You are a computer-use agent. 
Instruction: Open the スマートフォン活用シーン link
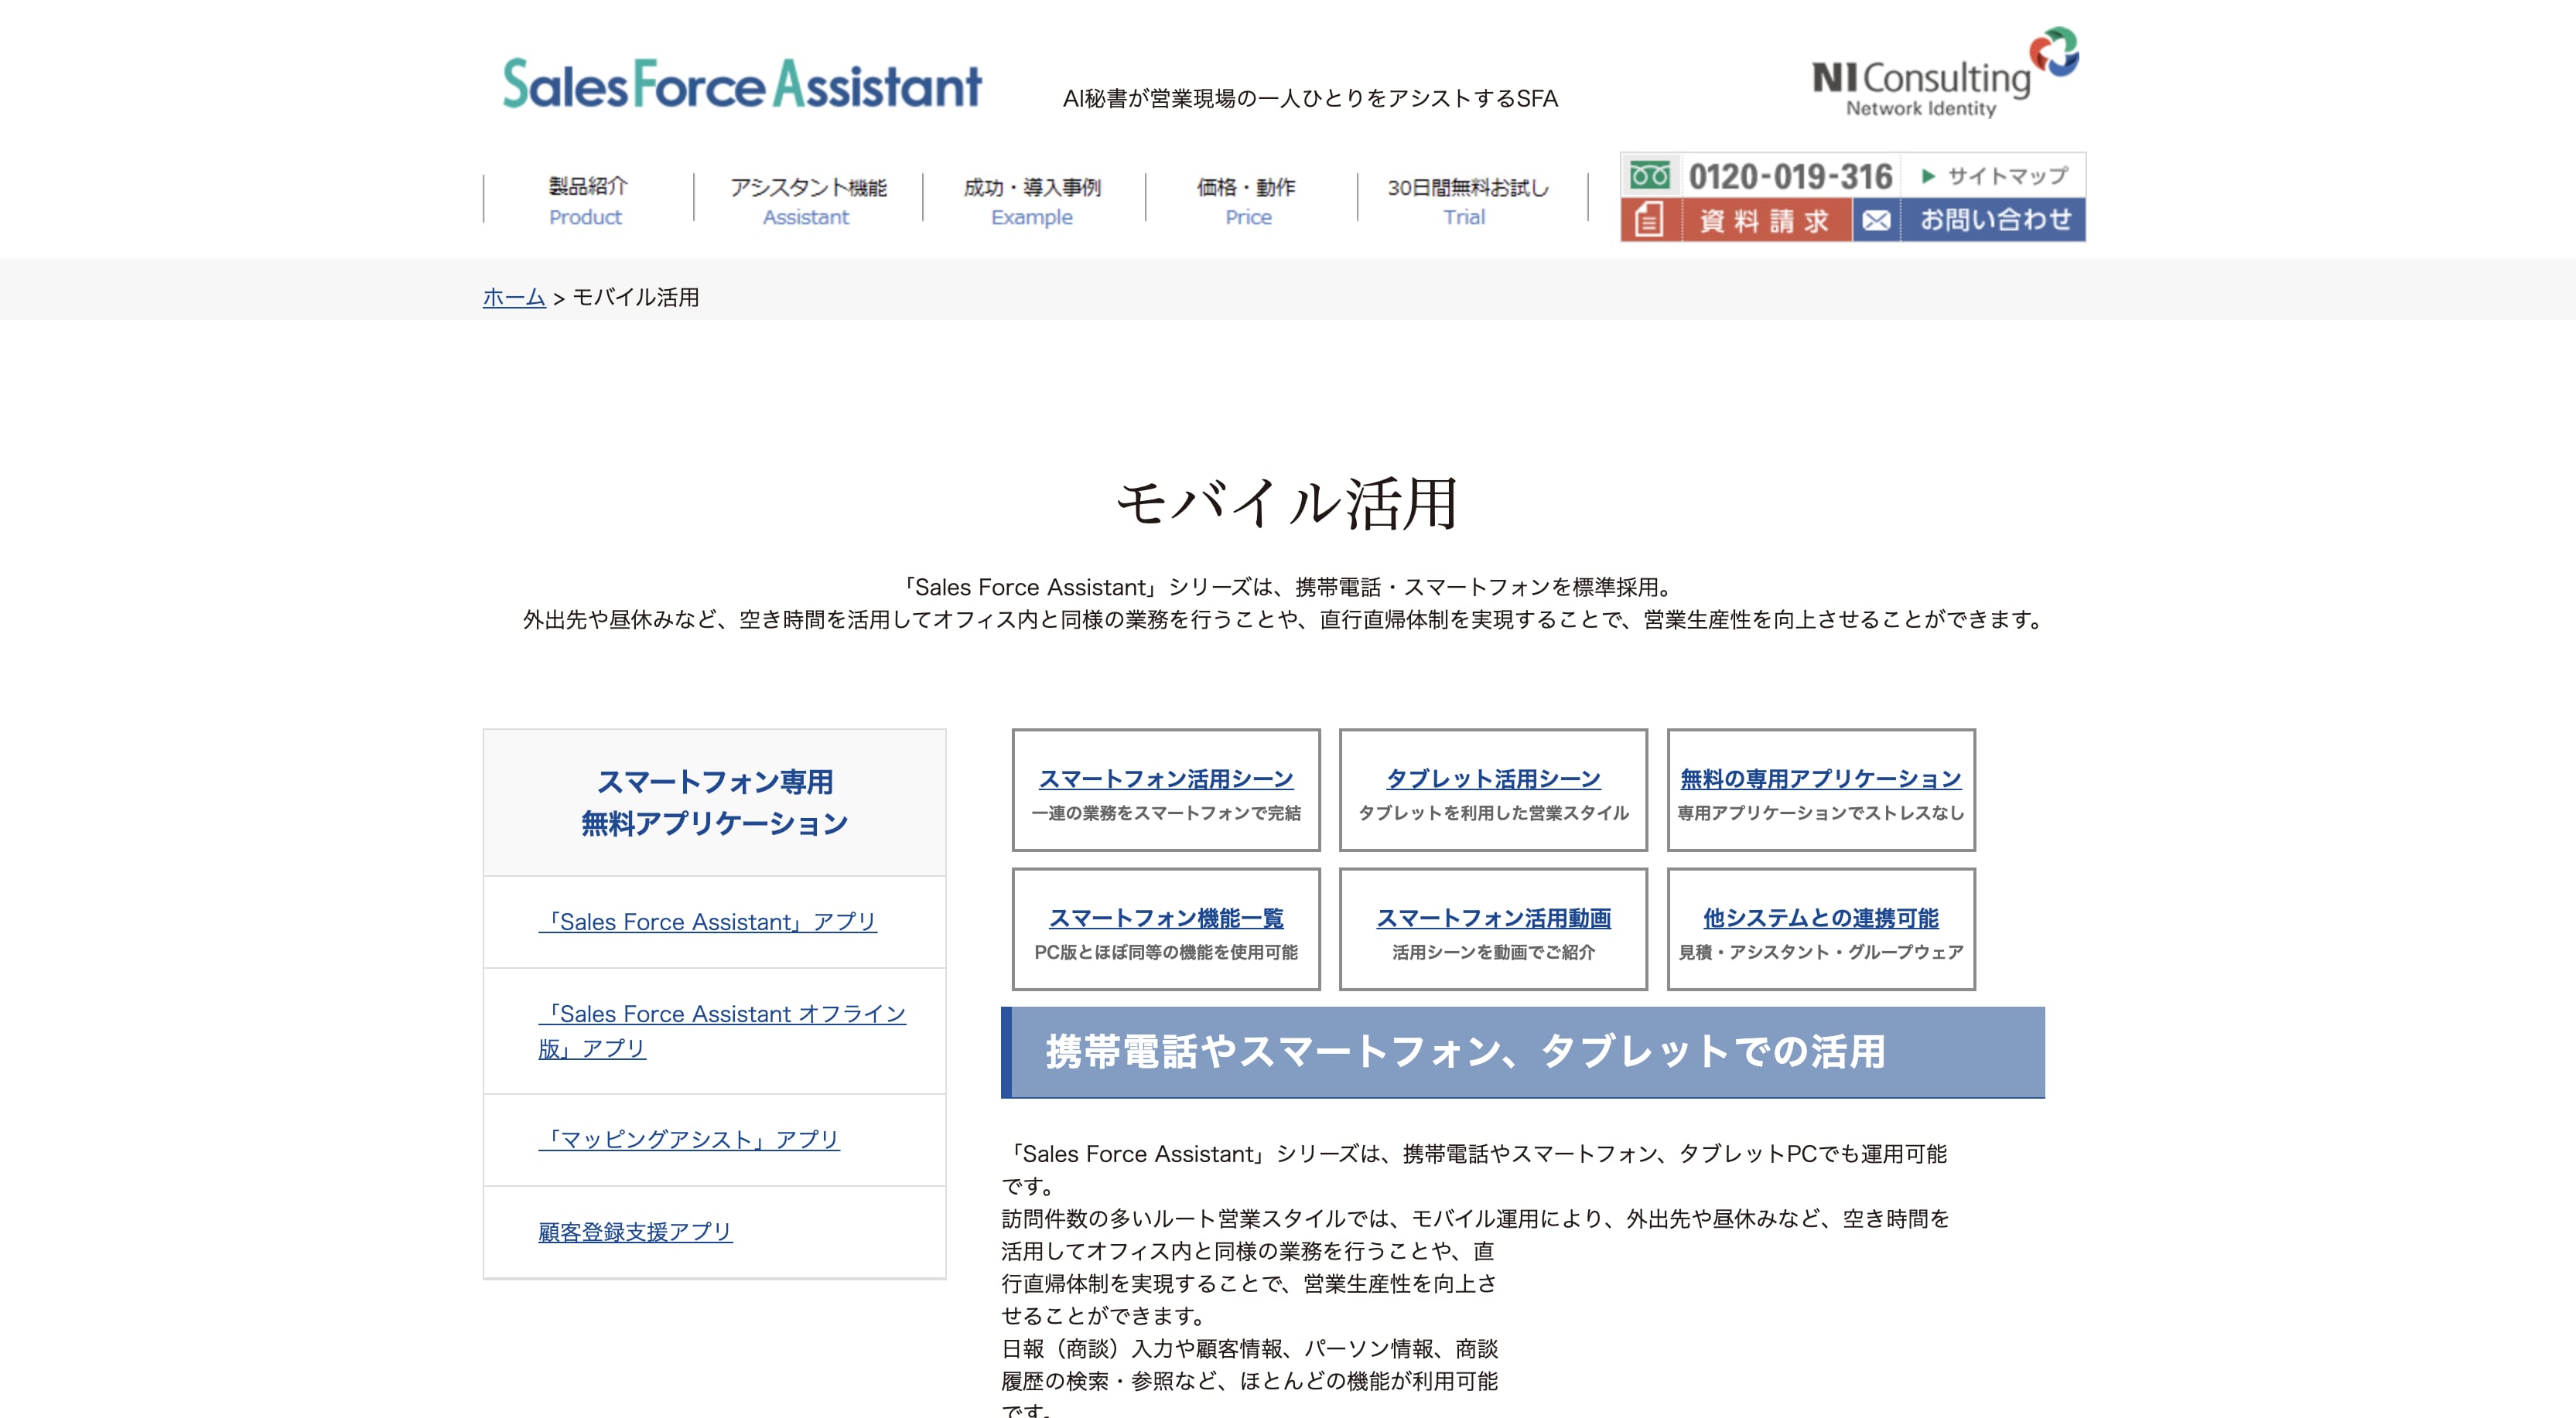[1166, 779]
